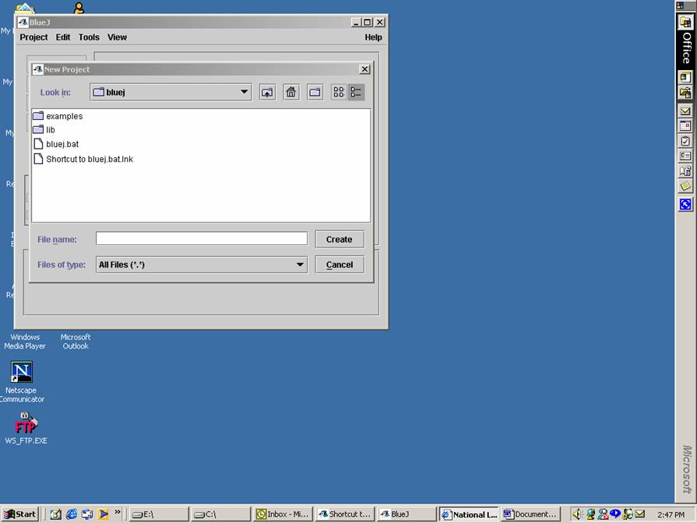Click New Contact card on Office bar

coord(685,156)
